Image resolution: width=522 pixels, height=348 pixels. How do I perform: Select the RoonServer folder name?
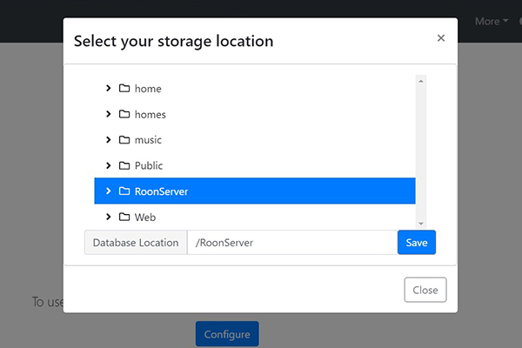(162, 191)
